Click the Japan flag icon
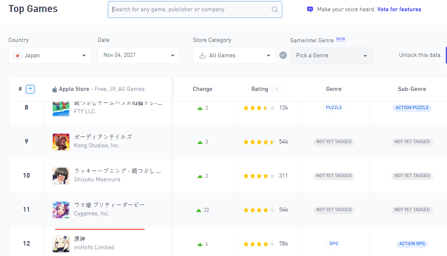This screenshot has height=256, width=447. (x=17, y=56)
